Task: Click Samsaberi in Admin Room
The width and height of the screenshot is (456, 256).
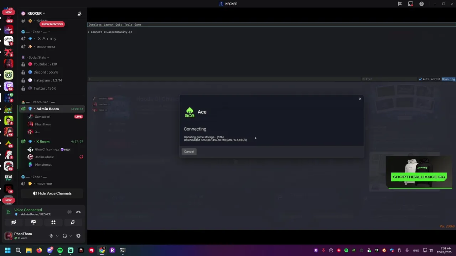Action: point(42,117)
